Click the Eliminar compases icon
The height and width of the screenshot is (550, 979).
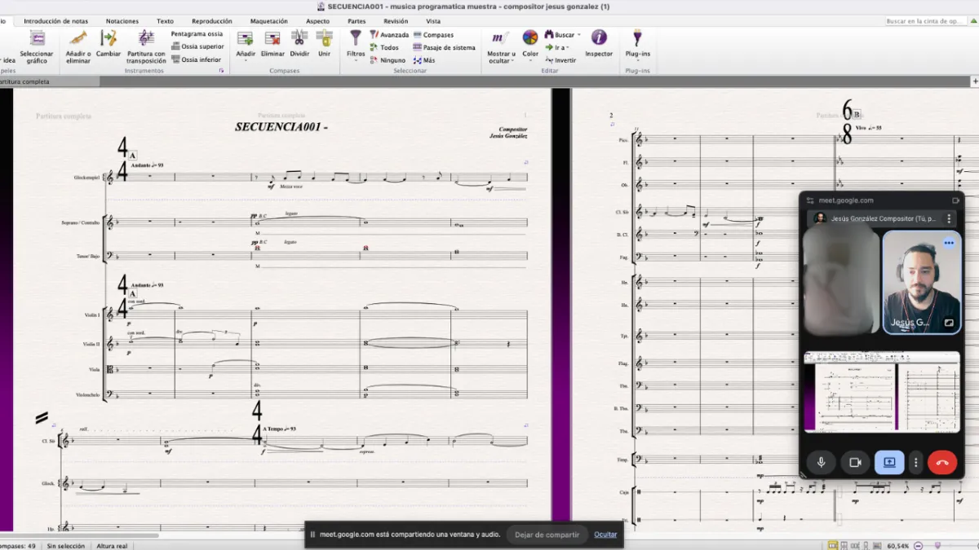pos(272,39)
